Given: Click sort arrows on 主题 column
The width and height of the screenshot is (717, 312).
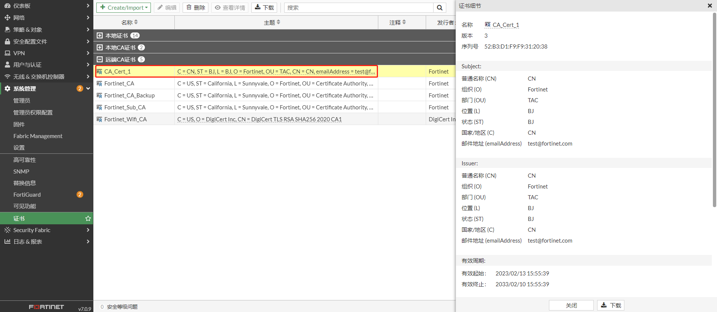Looking at the screenshot, I should click(279, 22).
